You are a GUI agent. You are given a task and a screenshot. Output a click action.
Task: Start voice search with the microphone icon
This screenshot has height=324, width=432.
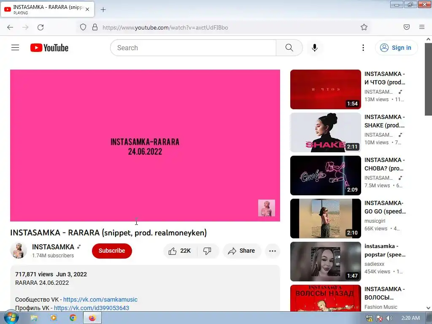point(315,48)
